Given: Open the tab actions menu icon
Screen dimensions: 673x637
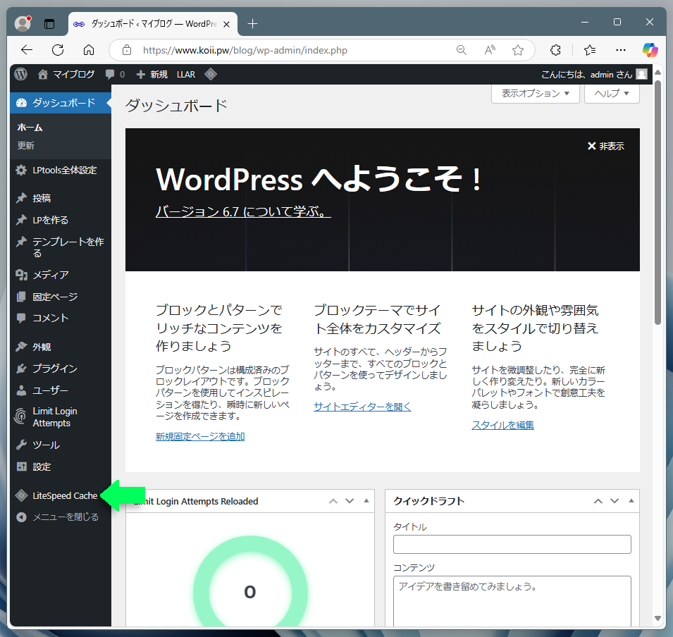Looking at the screenshot, I should coord(49,24).
